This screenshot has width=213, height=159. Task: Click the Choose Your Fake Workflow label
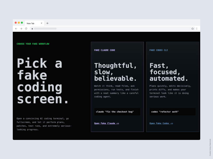(x=33, y=44)
